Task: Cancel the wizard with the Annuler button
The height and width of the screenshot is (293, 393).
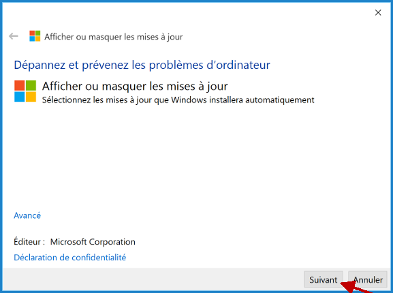Action: (x=368, y=279)
